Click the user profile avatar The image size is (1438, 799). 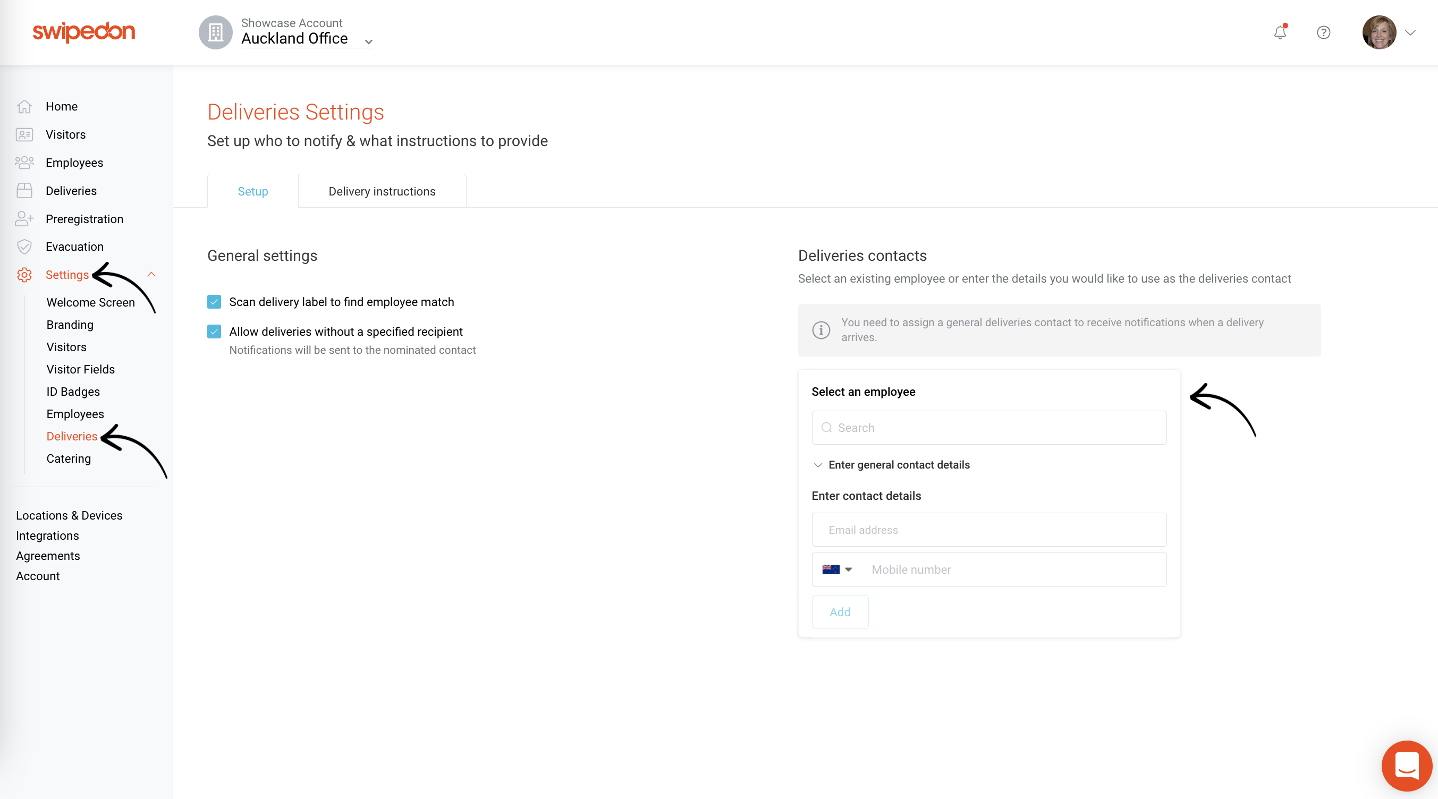click(x=1379, y=32)
